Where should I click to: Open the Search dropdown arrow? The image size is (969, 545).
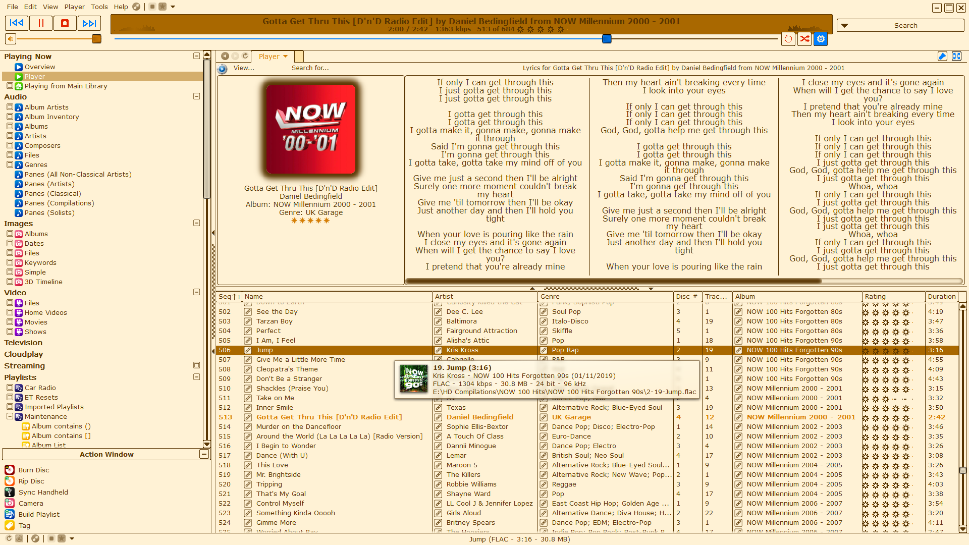click(844, 25)
